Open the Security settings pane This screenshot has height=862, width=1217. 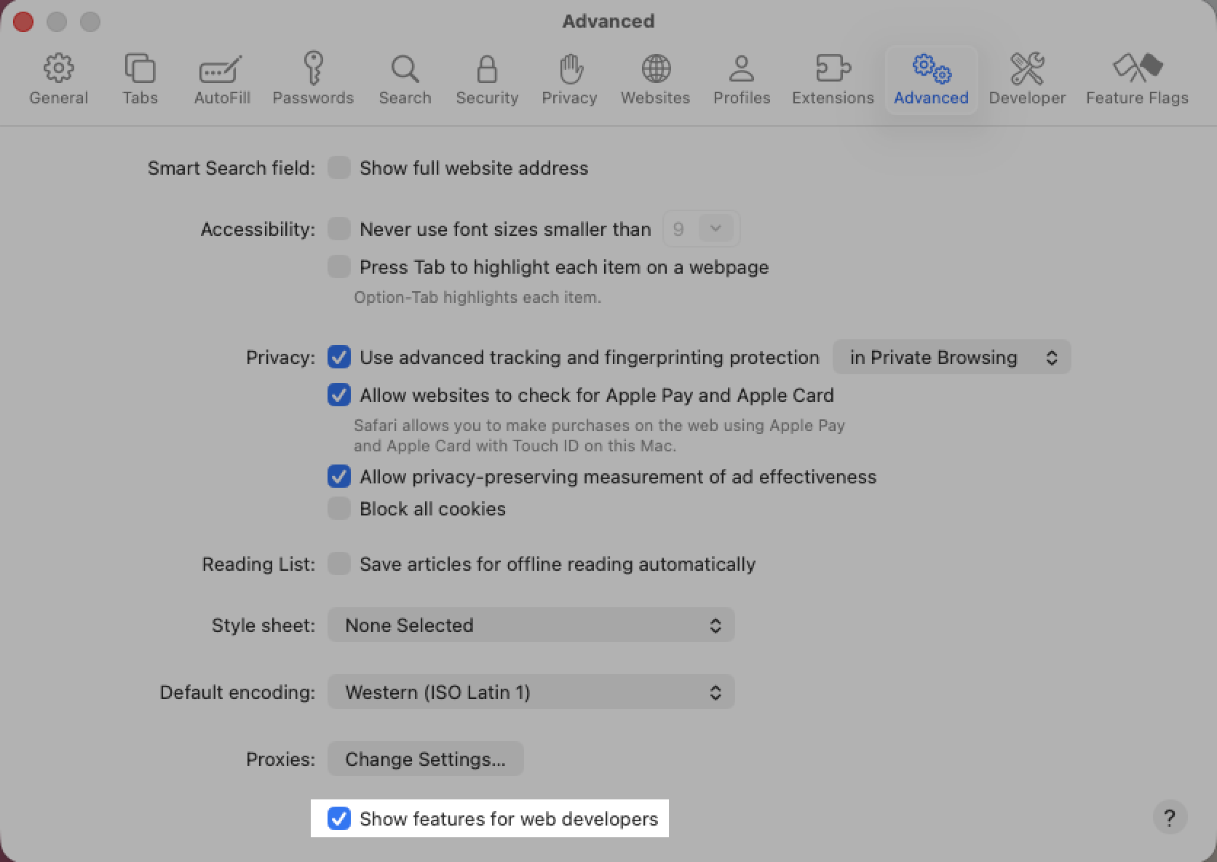487,80
